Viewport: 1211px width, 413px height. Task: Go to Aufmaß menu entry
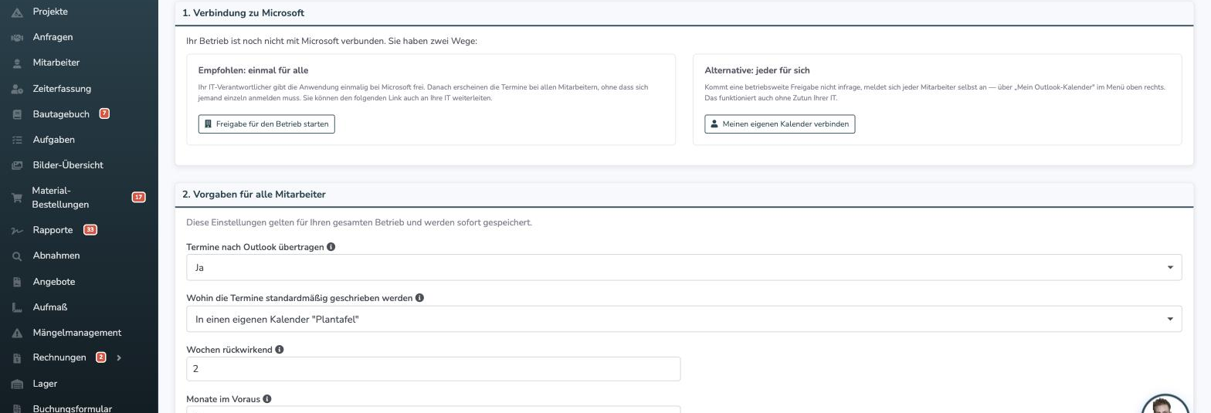click(50, 307)
